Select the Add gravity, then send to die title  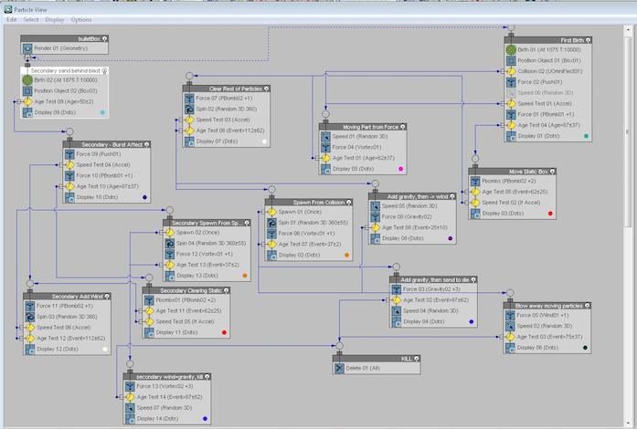point(433,279)
